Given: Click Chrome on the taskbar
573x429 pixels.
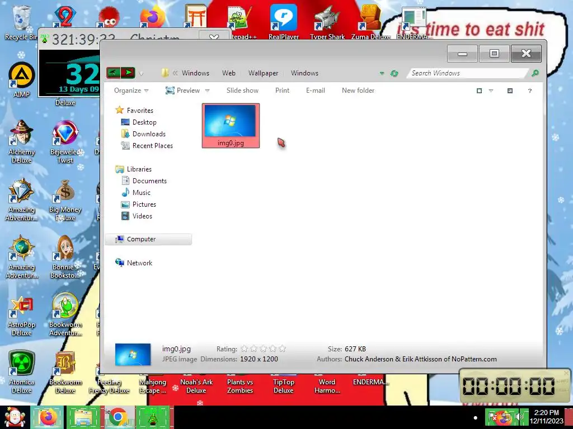Looking at the screenshot, I should pyautogui.click(x=118, y=417).
